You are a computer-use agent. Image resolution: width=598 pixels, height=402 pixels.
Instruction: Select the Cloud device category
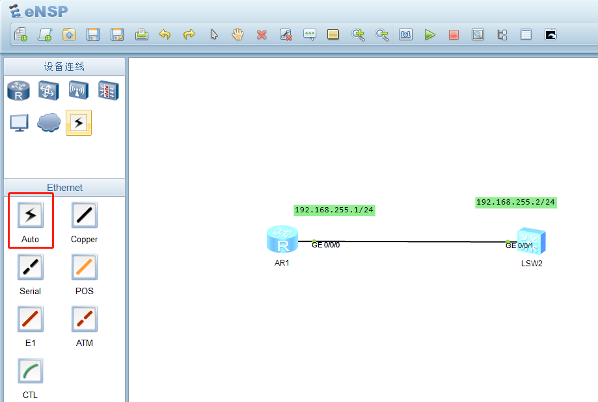[x=49, y=123]
